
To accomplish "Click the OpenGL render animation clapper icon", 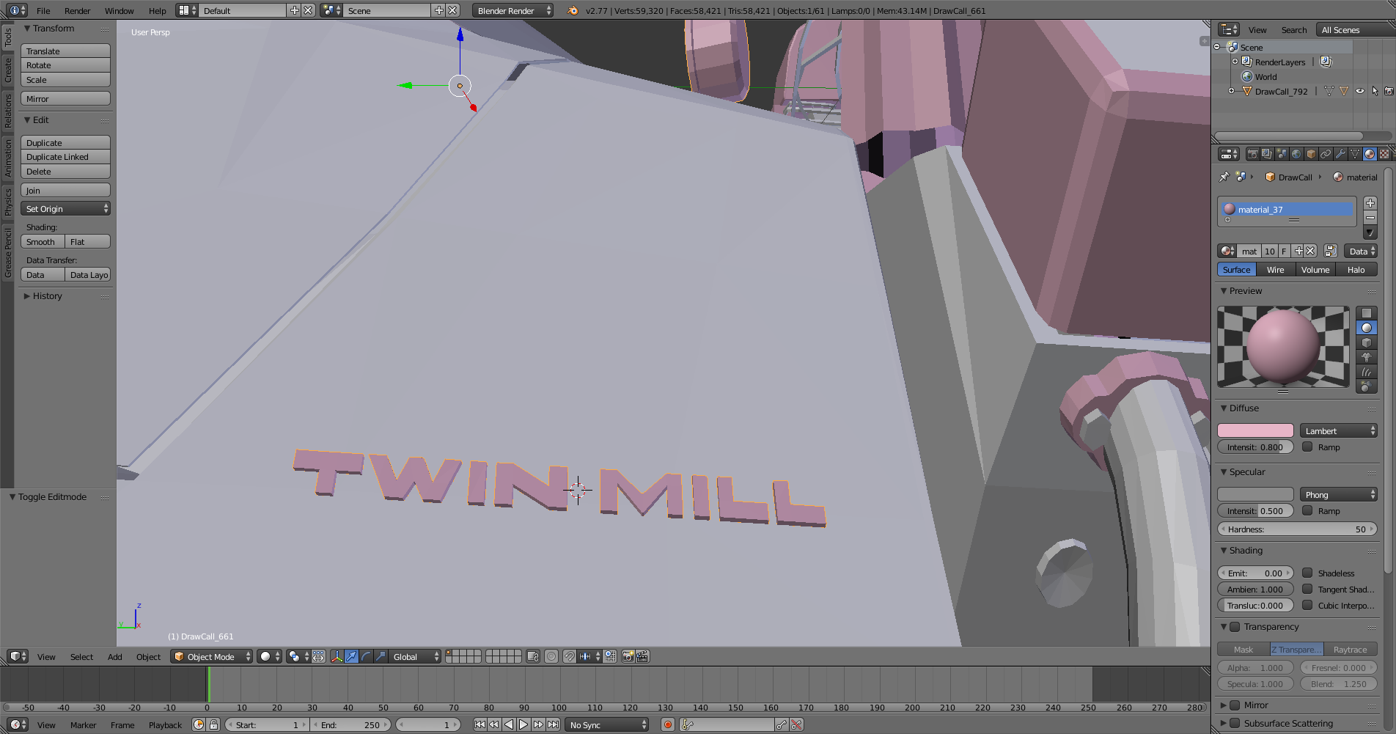I will pyautogui.click(x=642, y=656).
